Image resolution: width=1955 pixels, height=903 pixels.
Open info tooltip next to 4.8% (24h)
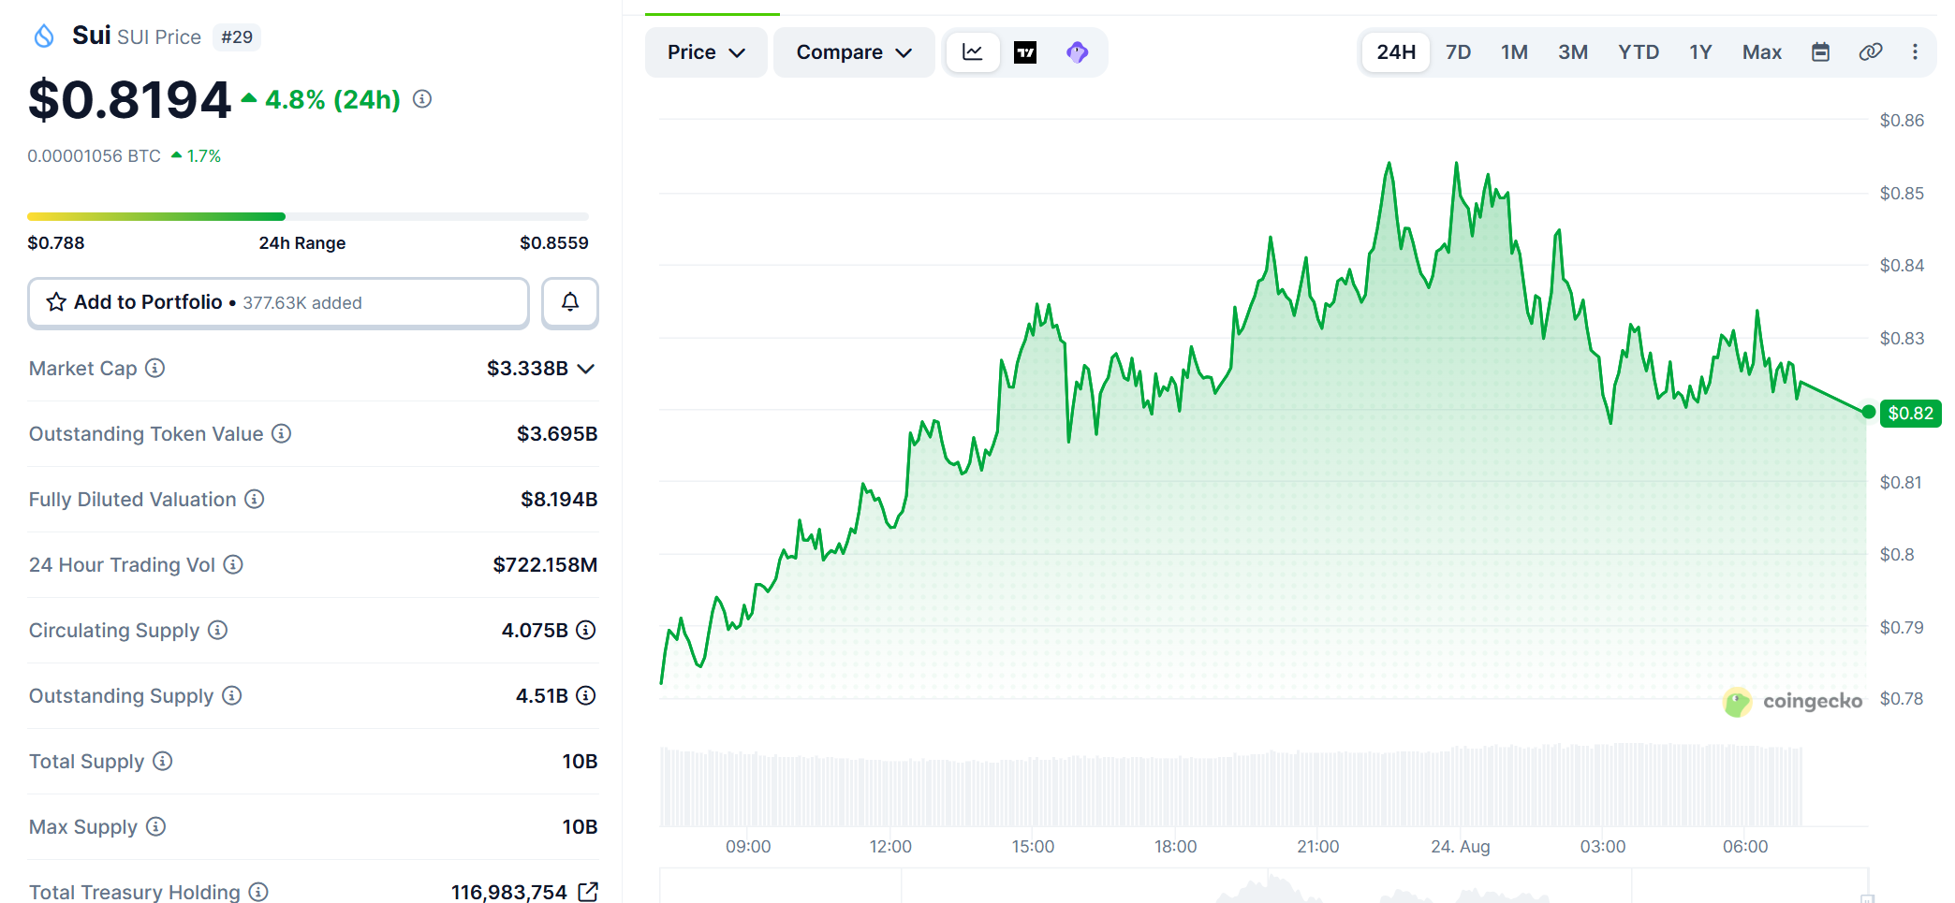(x=422, y=99)
